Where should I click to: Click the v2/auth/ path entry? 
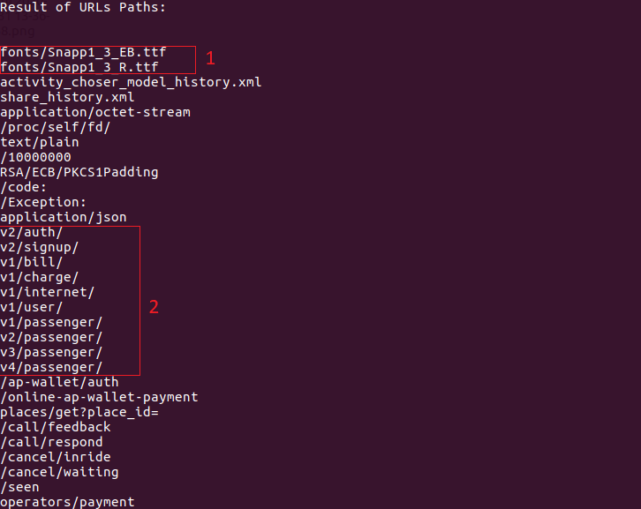click(31, 232)
